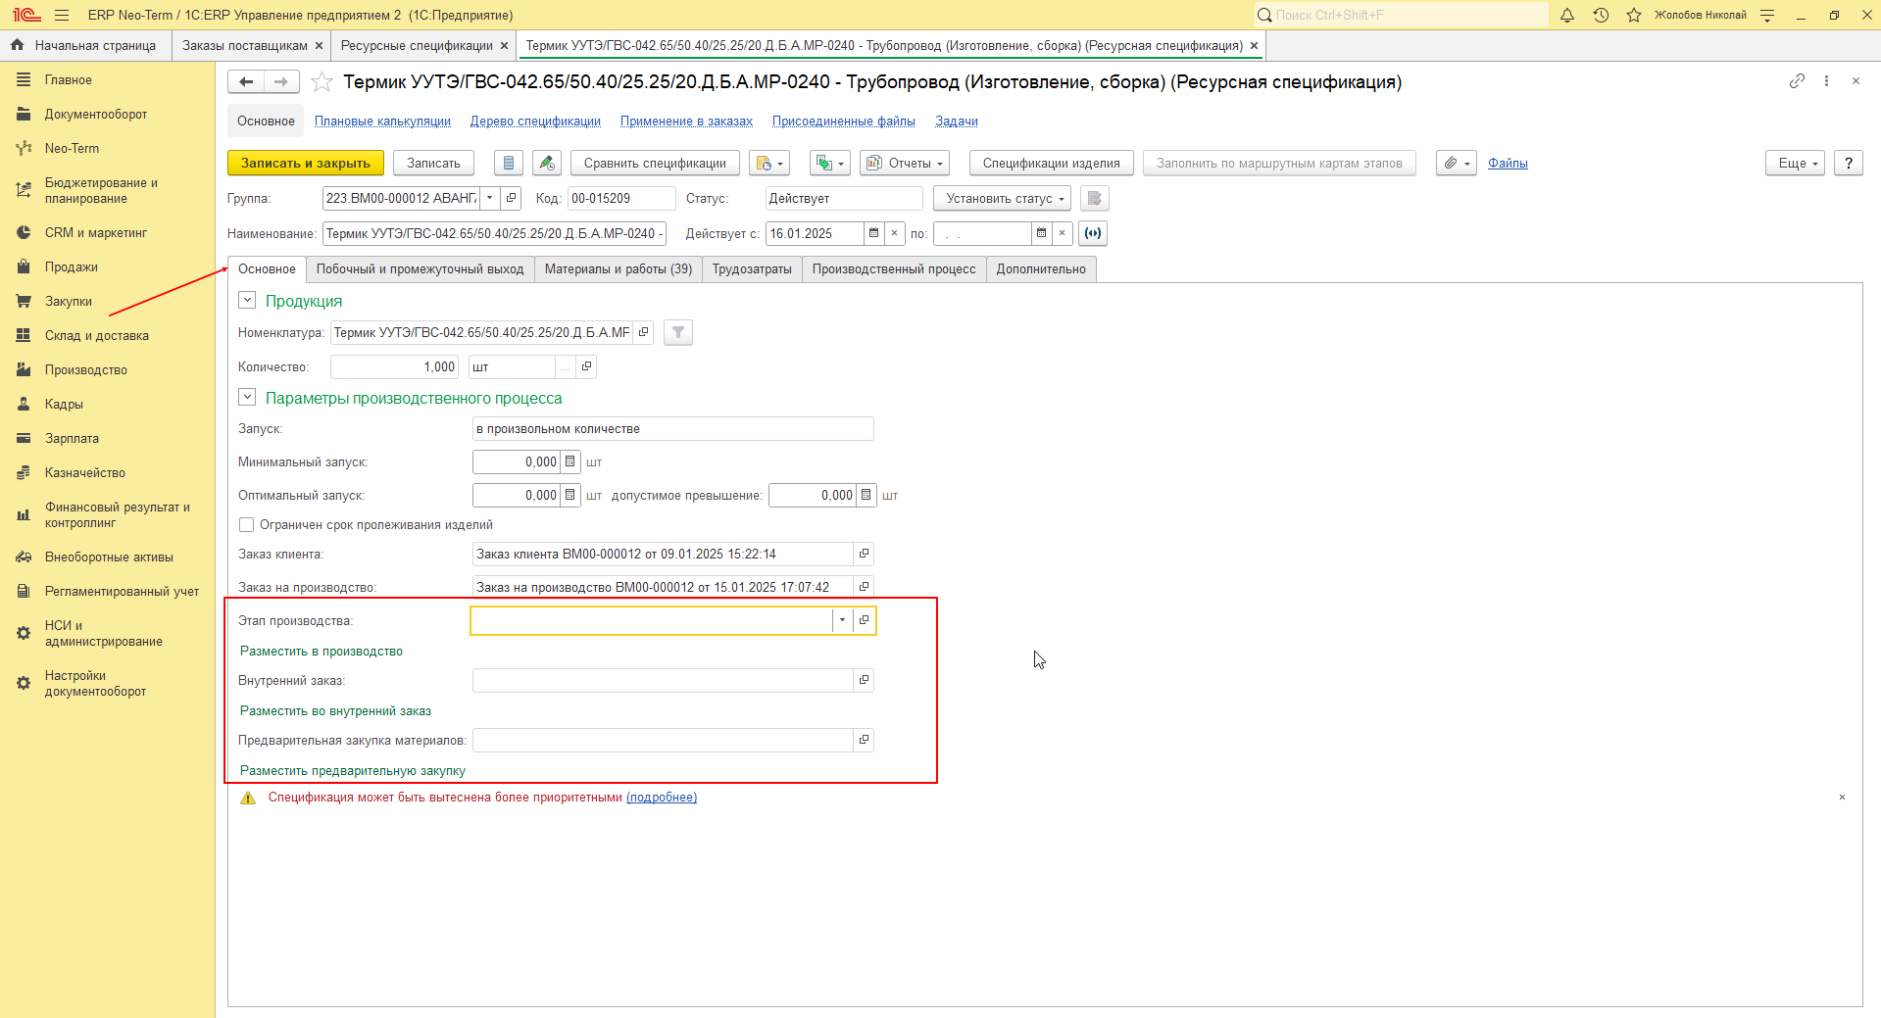Collapse Параметры производственного процесса section
The height and width of the screenshot is (1018, 1881).
pyautogui.click(x=247, y=398)
